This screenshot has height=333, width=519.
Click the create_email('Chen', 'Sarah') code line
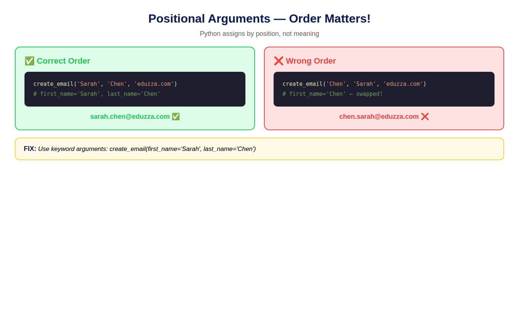coord(354,84)
